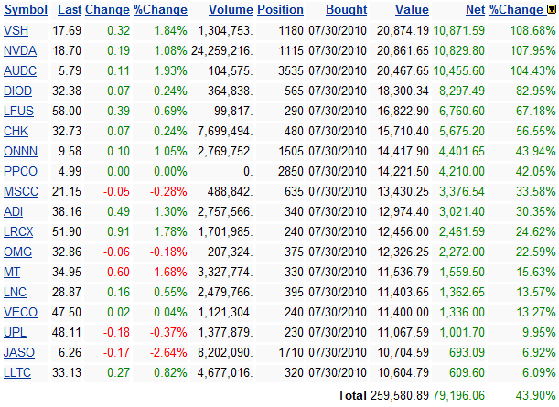
Task: Open the LRCX symbol link
Action: pos(18,232)
